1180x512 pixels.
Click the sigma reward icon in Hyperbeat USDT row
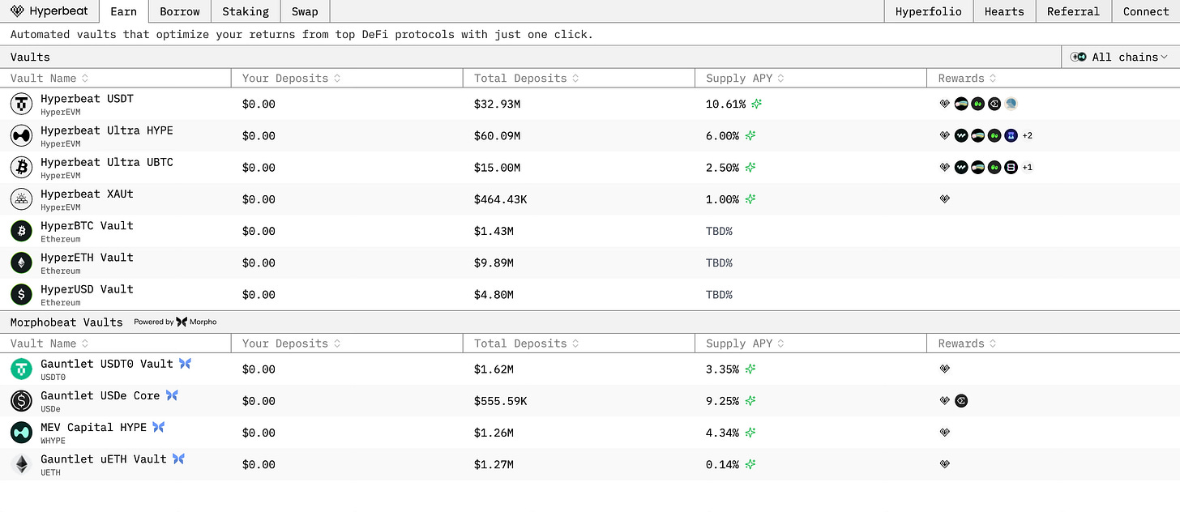click(994, 104)
